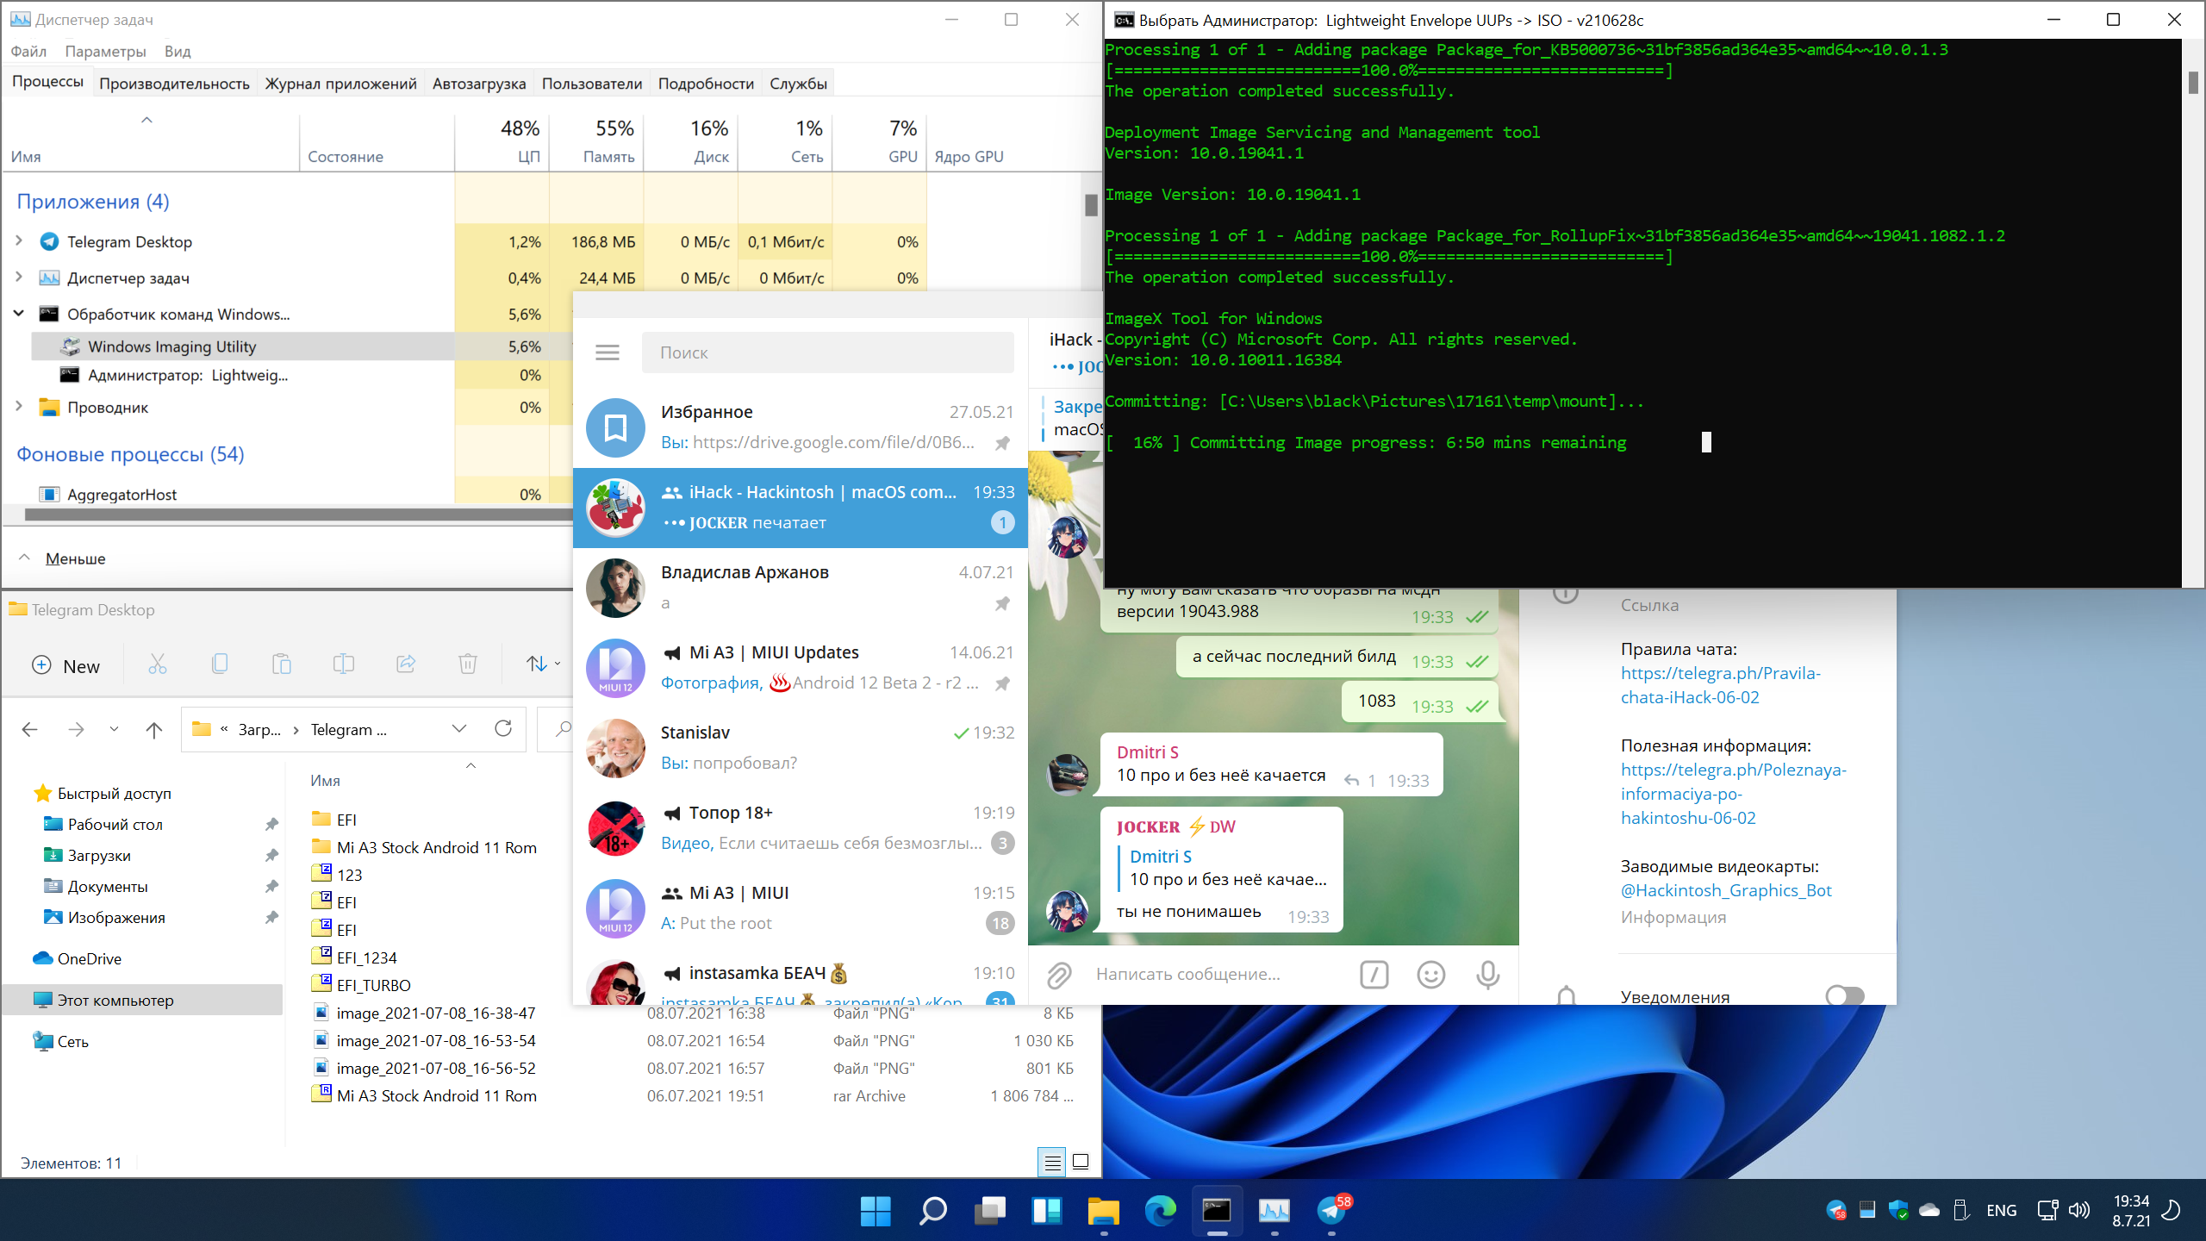Click the Rename icon in Explorer toolbar
Viewport: 2206px width, 1241px height.
[344, 664]
